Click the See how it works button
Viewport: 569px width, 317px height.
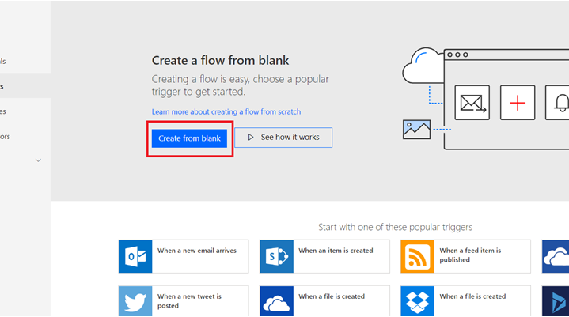coord(283,138)
